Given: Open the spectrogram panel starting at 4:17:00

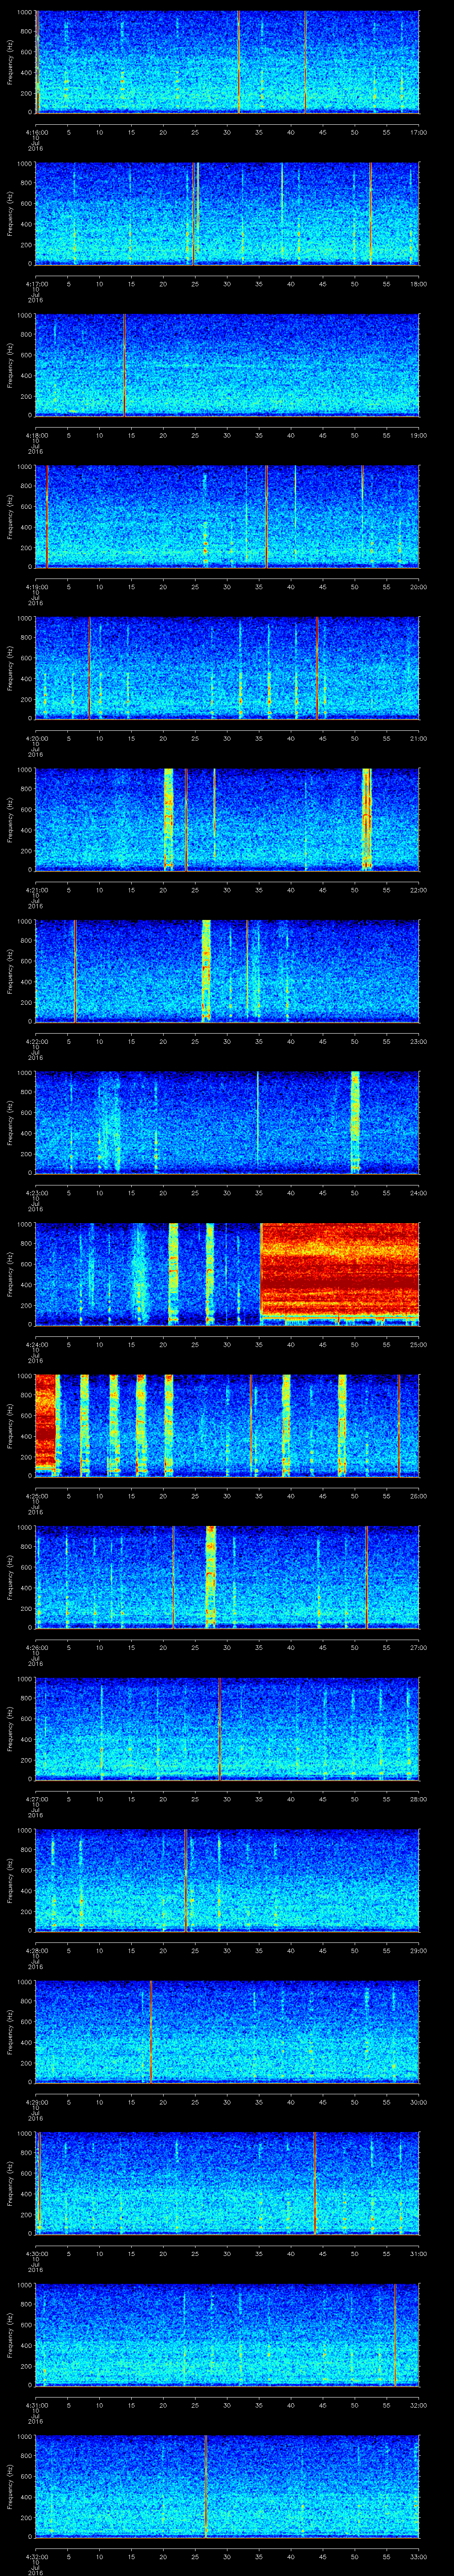Looking at the screenshot, I should (227, 213).
